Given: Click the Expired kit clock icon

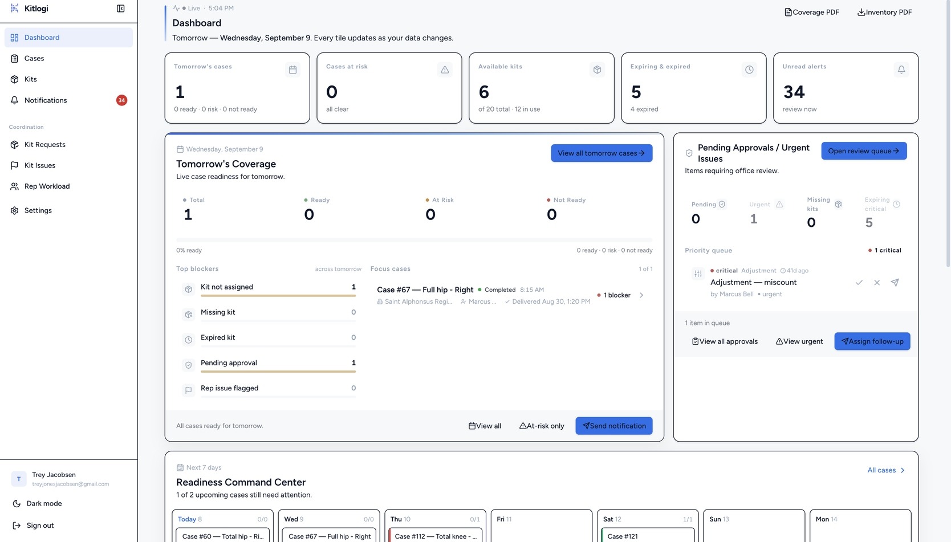Looking at the screenshot, I should pos(188,340).
